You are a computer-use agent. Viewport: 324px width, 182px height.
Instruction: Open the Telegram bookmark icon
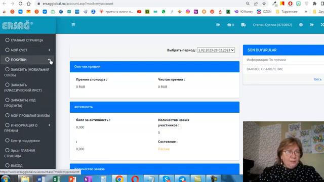coord(86,12)
